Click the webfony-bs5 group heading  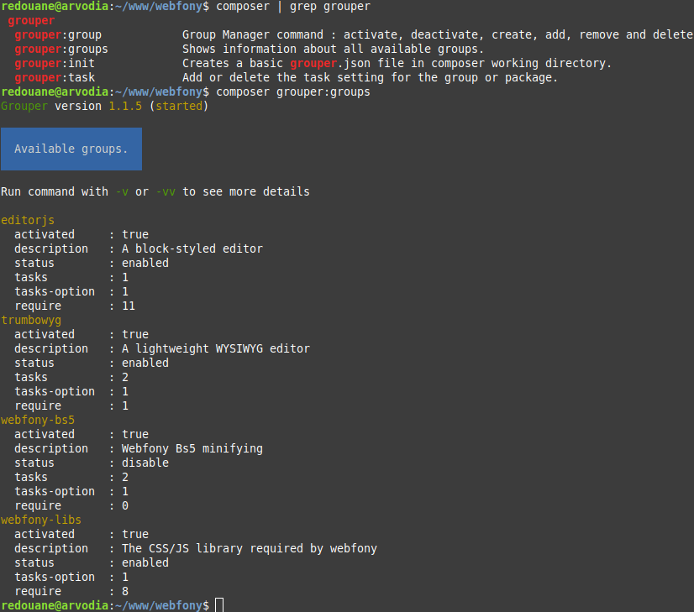(x=38, y=420)
